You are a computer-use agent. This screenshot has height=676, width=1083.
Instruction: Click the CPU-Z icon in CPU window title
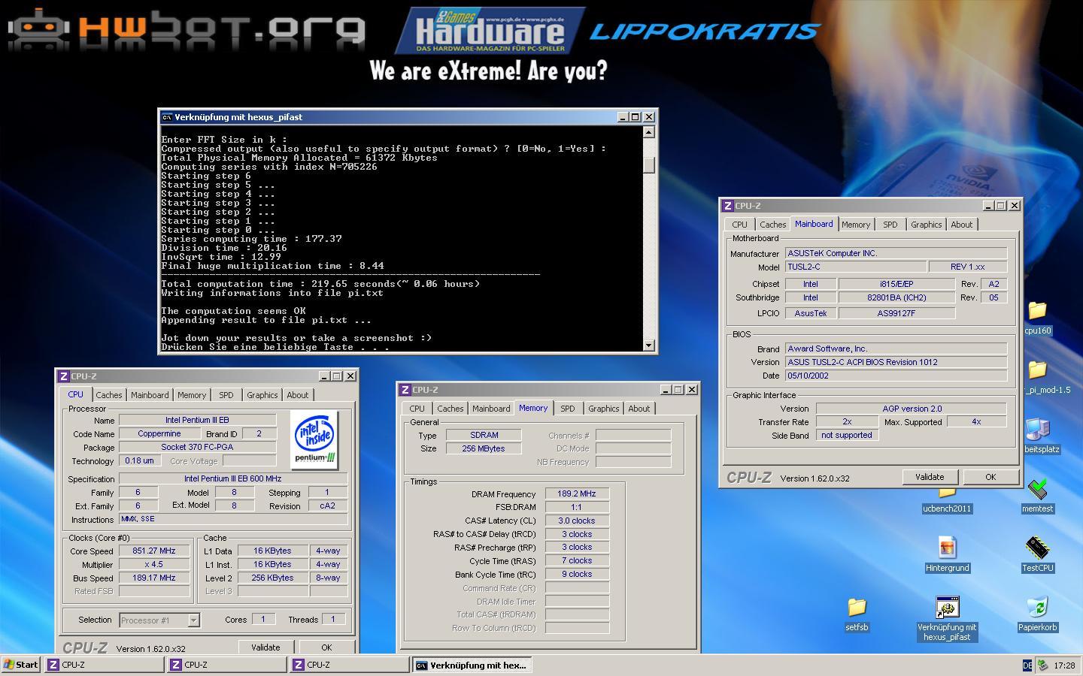(x=64, y=376)
